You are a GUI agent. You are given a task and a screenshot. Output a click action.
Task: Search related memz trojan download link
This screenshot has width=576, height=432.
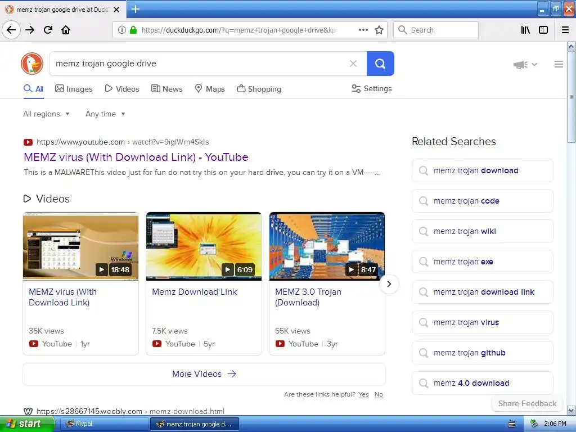[x=482, y=292]
